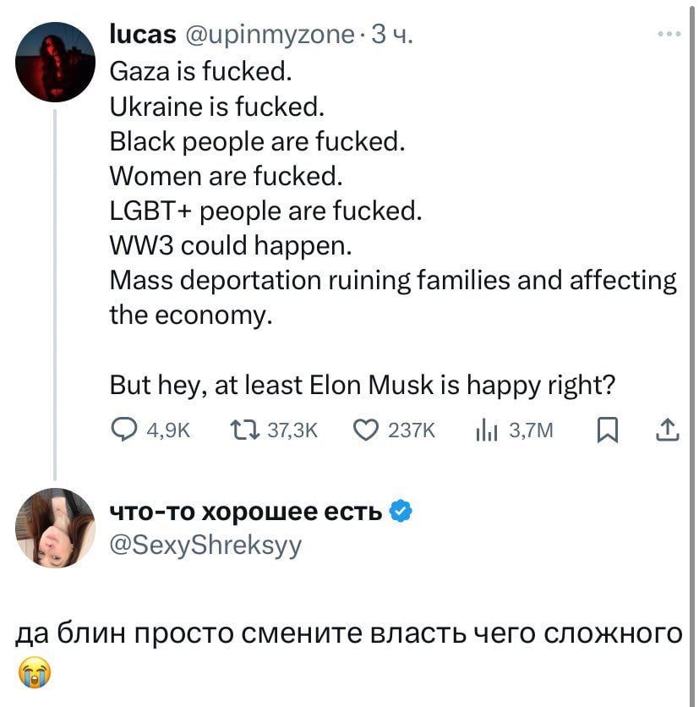Viewport: 699px width, 707px height.
Task: Open the upside-down girl profile avatar
Action: point(56,528)
